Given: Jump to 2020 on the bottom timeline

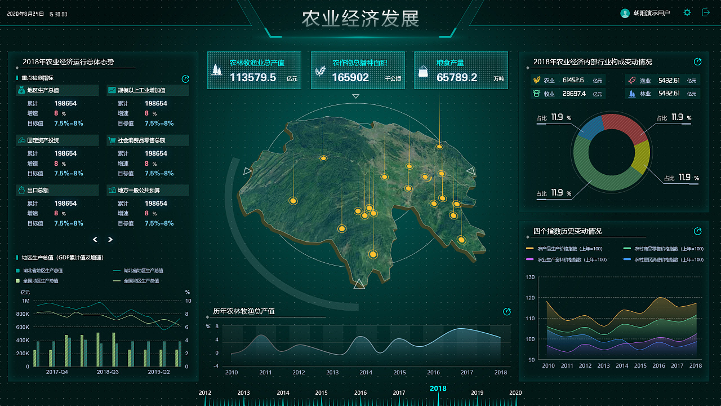Looking at the screenshot, I should (515, 393).
